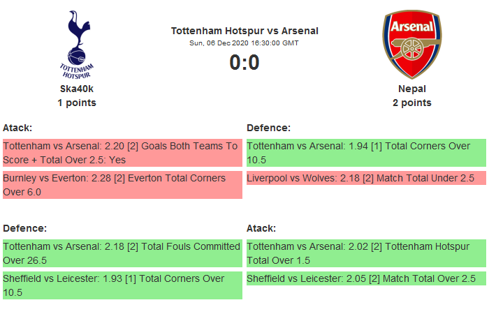489x321 pixels.
Task: Click the Tottenham Hotspur club crest
Action: (x=77, y=45)
